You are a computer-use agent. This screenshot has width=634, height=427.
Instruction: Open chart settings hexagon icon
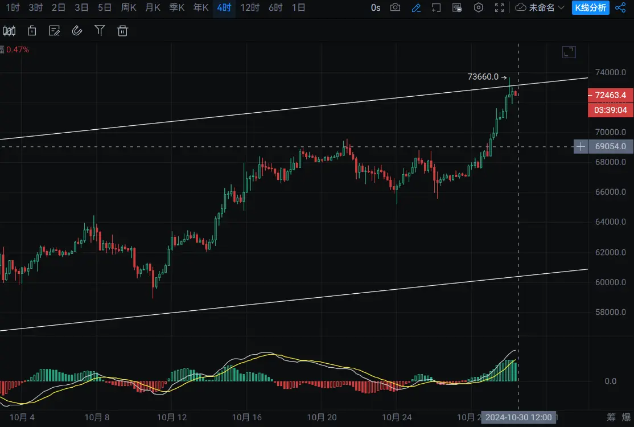(x=478, y=7)
